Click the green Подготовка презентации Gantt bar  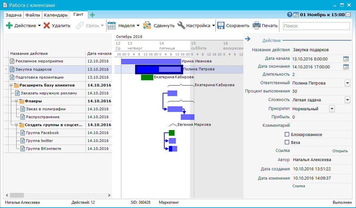coord(147,77)
